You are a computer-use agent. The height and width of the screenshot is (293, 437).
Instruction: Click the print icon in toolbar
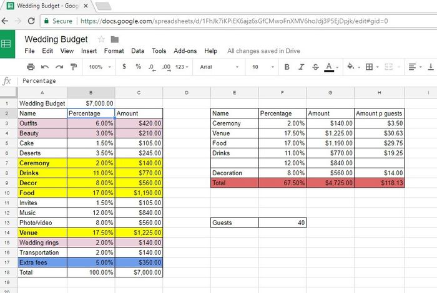(31, 67)
